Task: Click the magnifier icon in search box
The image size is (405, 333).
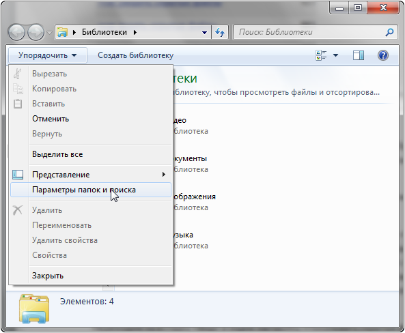Action: (x=389, y=32)
